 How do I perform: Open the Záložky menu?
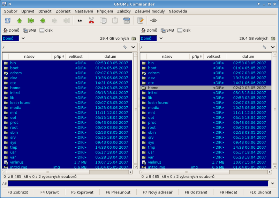point(124,11)
